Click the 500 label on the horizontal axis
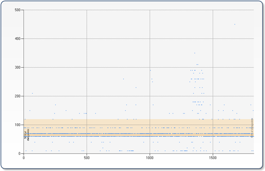This screenshot has height=171, width=265. point(87,158)
